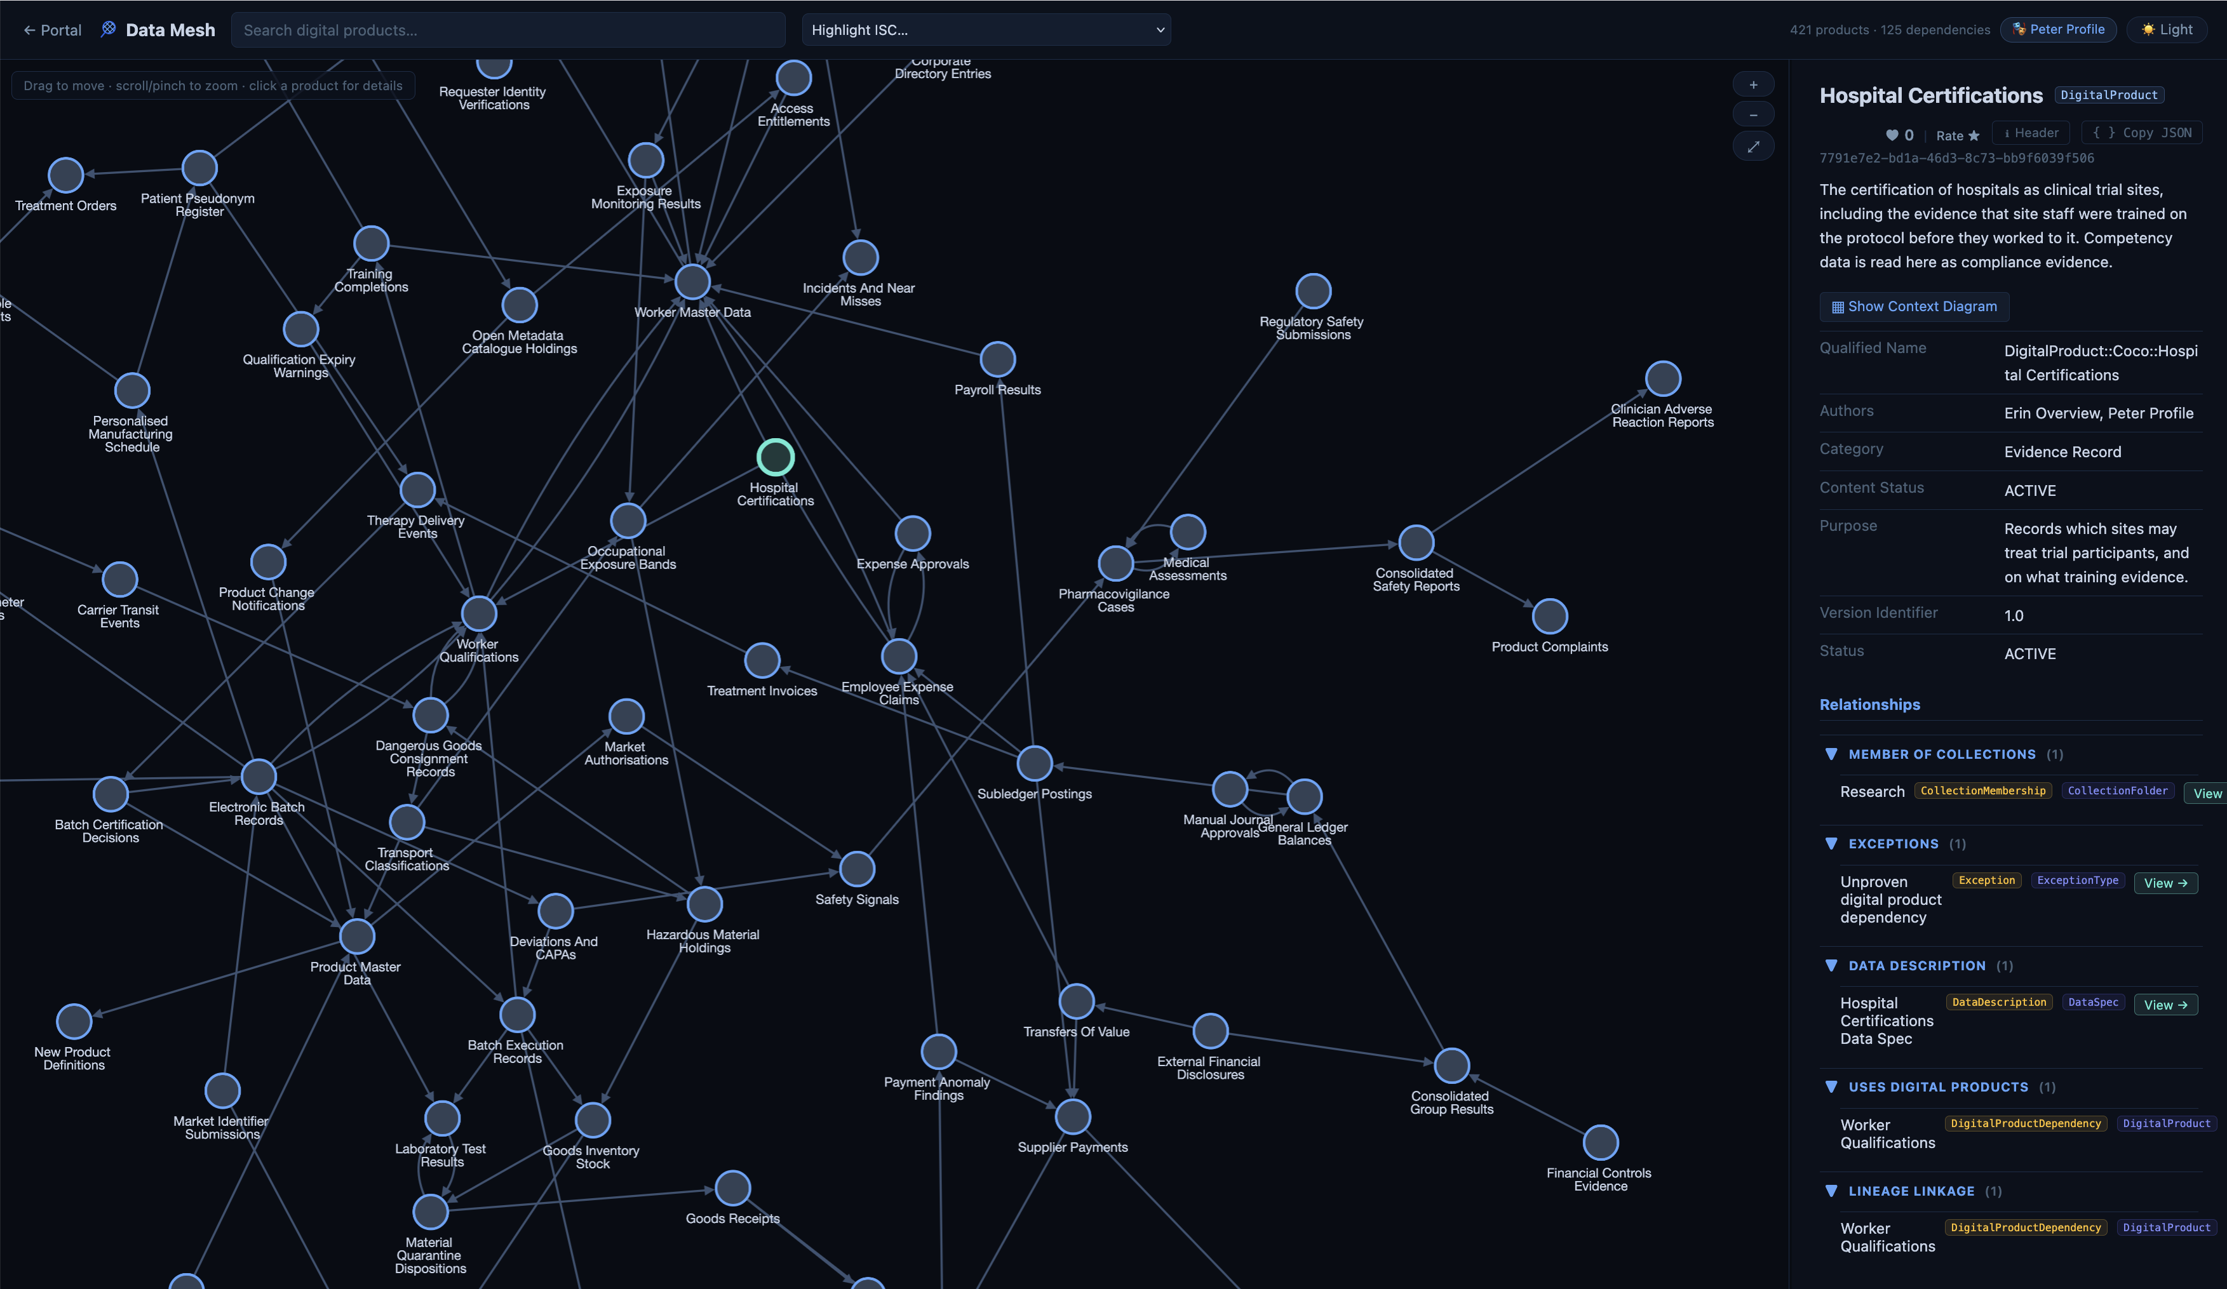Click Show Context Diagram button
This screenshot has height=1289, width=2227.
pyautogui.click(x=1913, y=307)
